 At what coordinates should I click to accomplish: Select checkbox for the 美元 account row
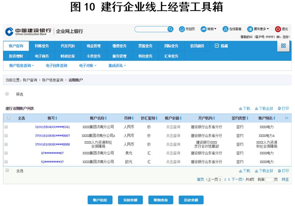[6, 153]
